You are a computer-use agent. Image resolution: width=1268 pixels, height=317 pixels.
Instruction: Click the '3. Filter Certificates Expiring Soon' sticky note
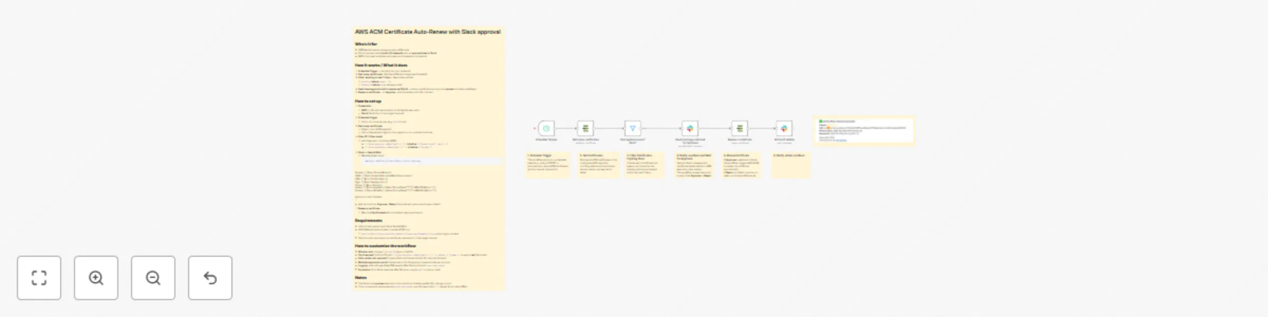(x=645, y=165)
